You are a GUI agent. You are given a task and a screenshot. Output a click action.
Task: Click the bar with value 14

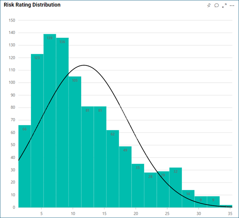coord(188,199)
